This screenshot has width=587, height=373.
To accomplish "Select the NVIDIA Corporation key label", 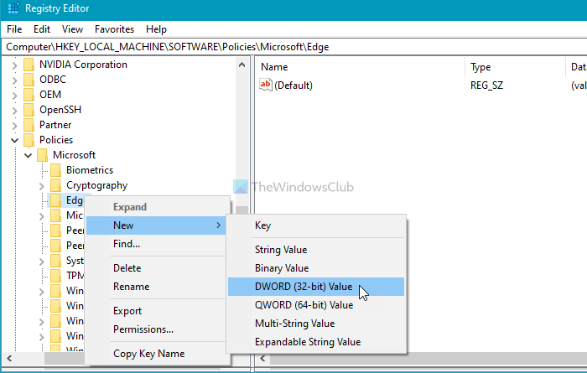I will pos(83,65).
